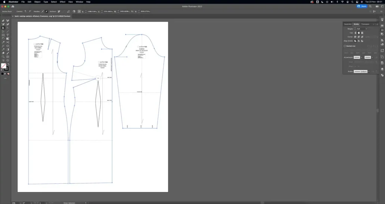The height and width of the screenshot is (204, 385).
Task: Click the Round Cap stroke icon
Action: [x=358, y=33]
